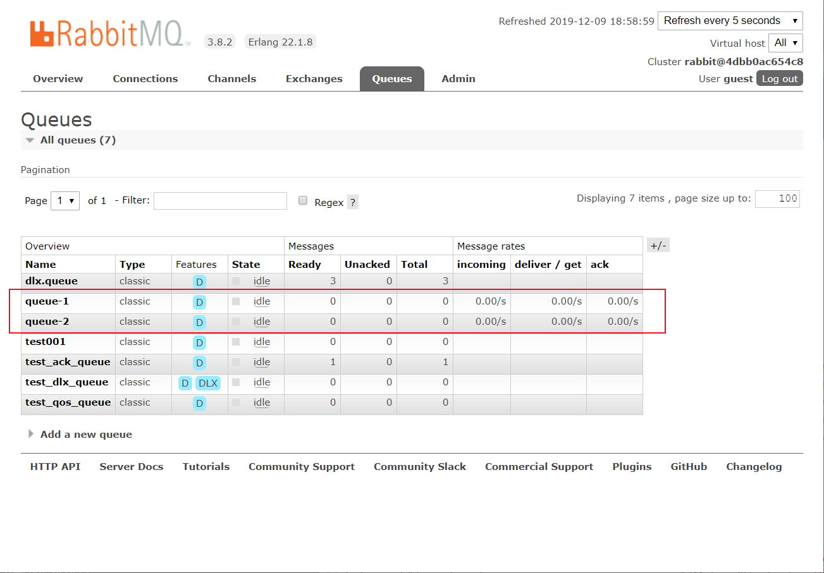Open the Plugins footer link
The image size is (824, 573).
632,467
